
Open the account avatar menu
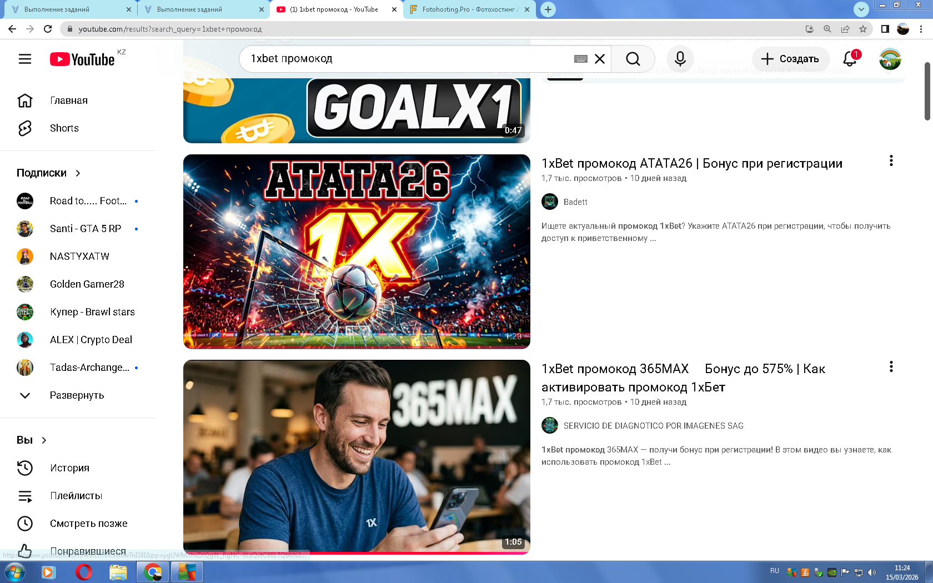pos(890,59)
